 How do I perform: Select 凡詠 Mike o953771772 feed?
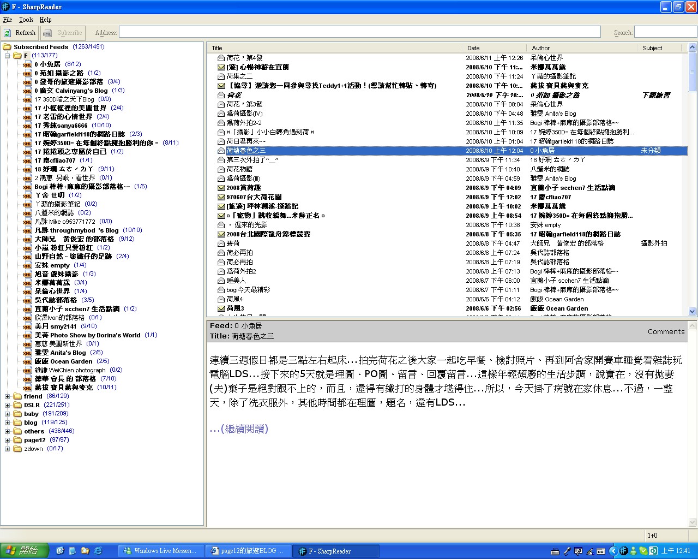(x=65, y=222)
